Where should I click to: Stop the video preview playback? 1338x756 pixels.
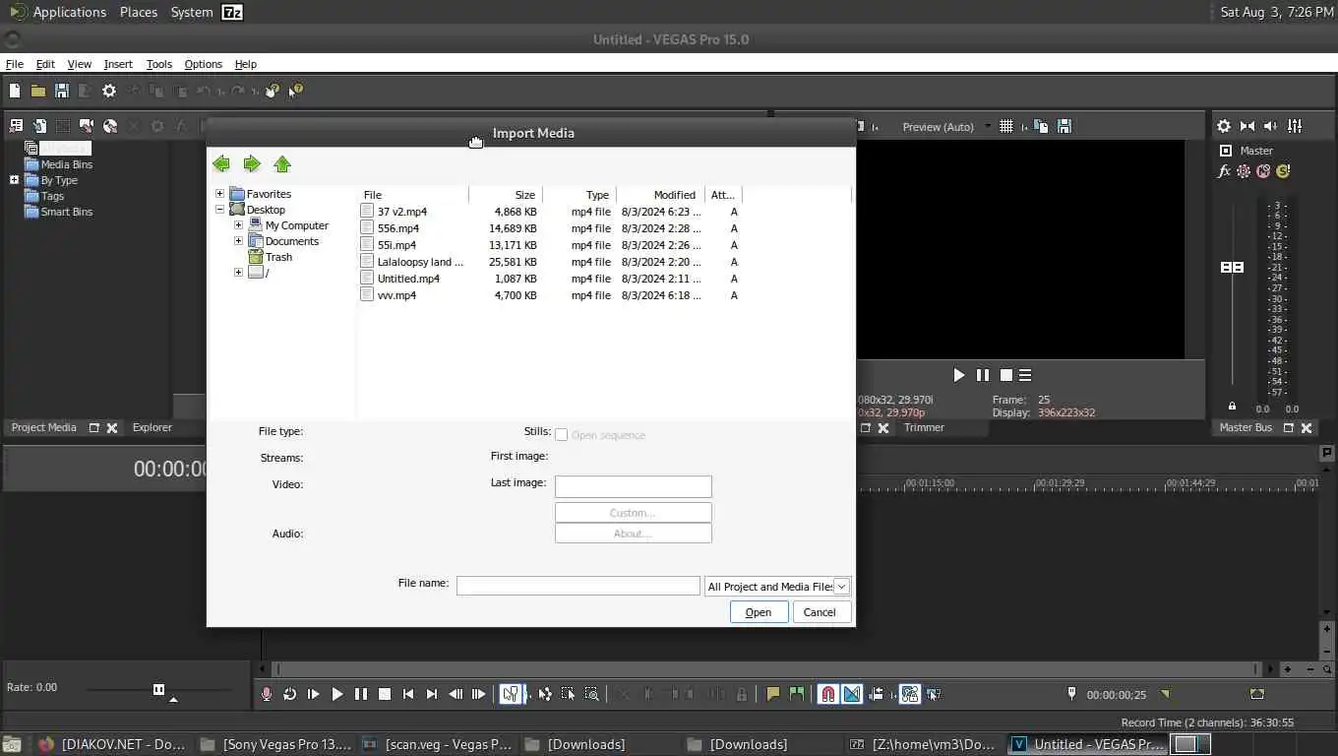pyautogui.click(x=1005, y=375)
